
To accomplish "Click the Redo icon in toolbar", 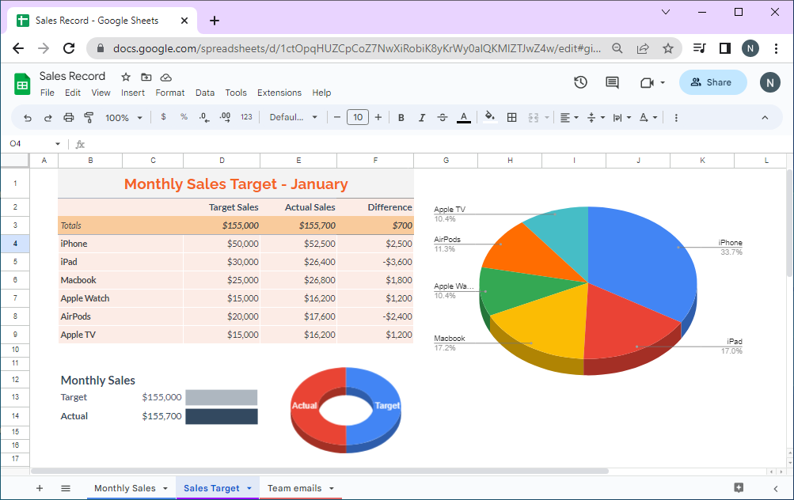I will pyautogui.click(x=48, y=118).
